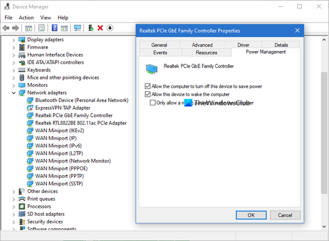This screenshot has width=329, height=241.
Task: Click the Mice and other pointing devices icon
Action: pyautogui.click(x=22, y=77)
